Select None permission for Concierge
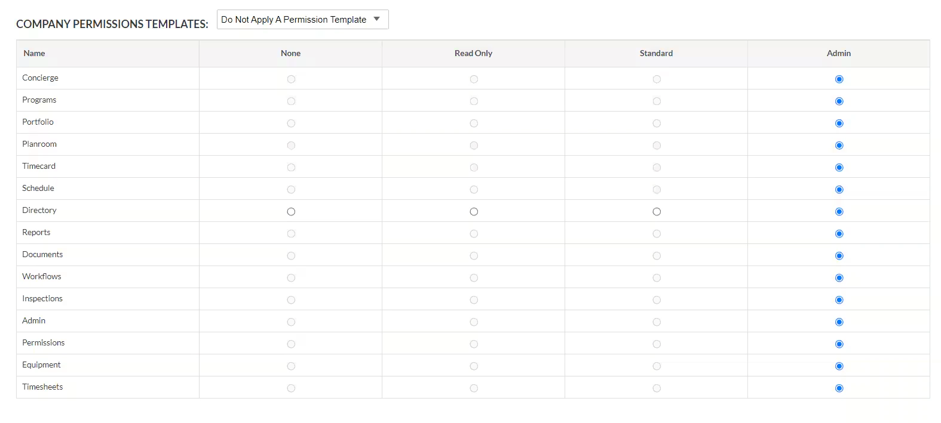Screen dimensions: 941x423 (x=291, y=79)
